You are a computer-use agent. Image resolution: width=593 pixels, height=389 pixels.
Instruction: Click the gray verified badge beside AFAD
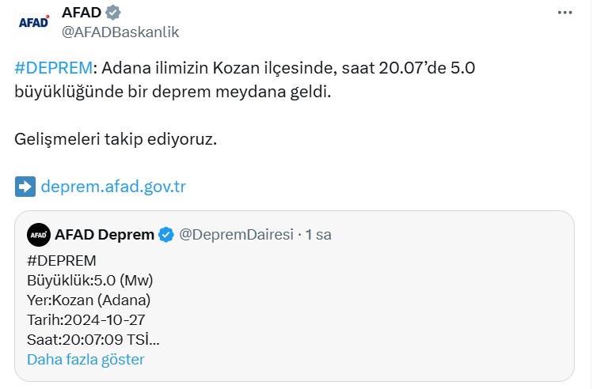pyautogui.click(x=113, y=13)
